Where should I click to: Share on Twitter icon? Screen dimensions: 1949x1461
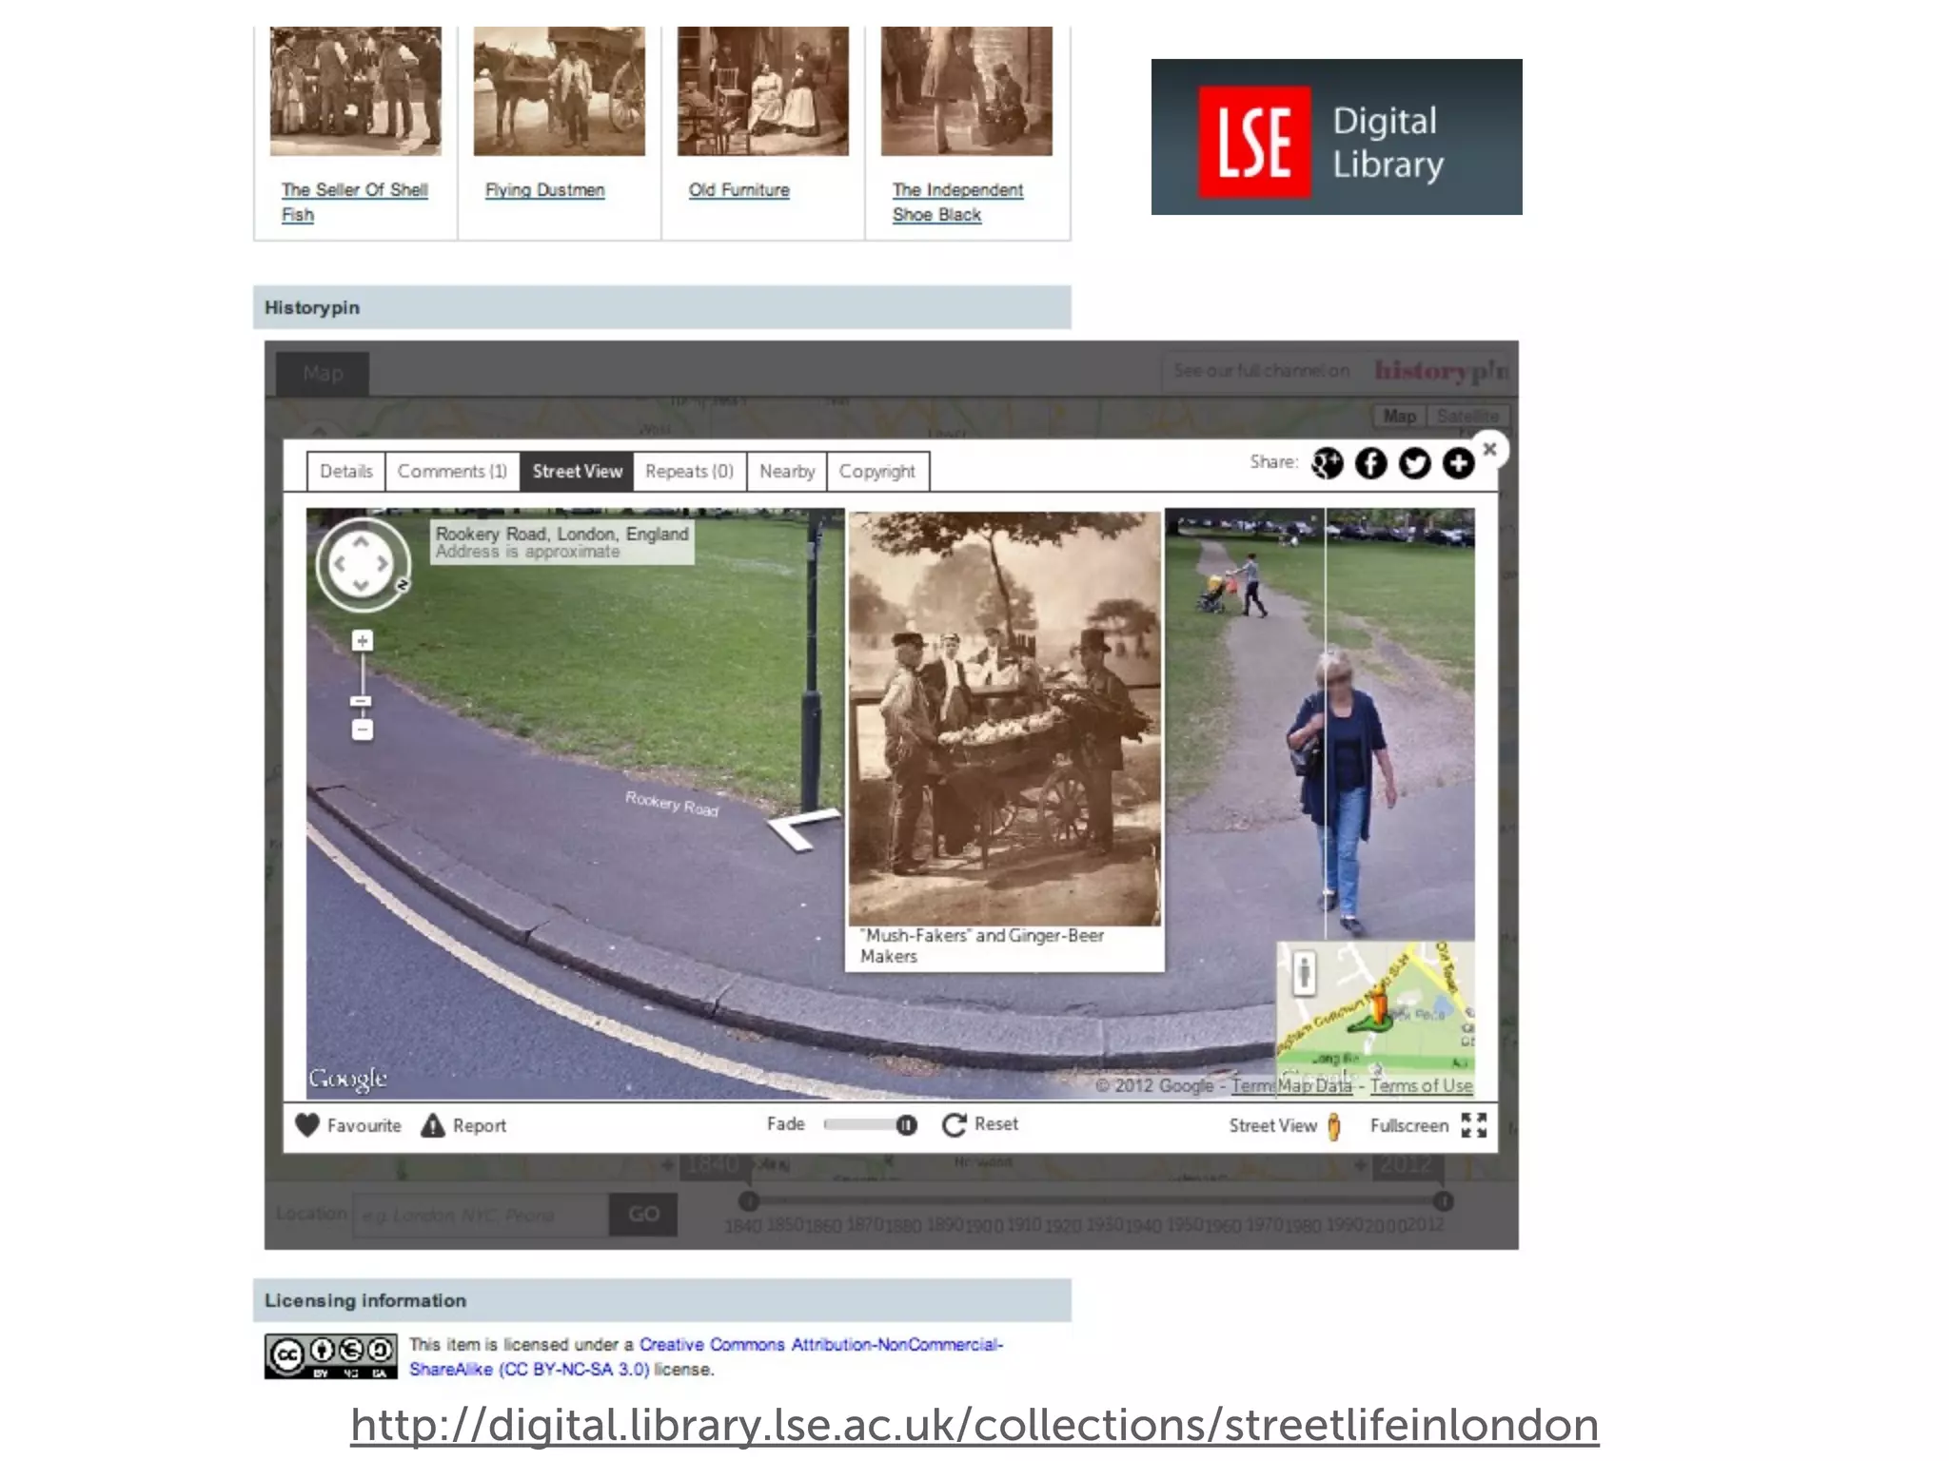tap(1414, 463)
